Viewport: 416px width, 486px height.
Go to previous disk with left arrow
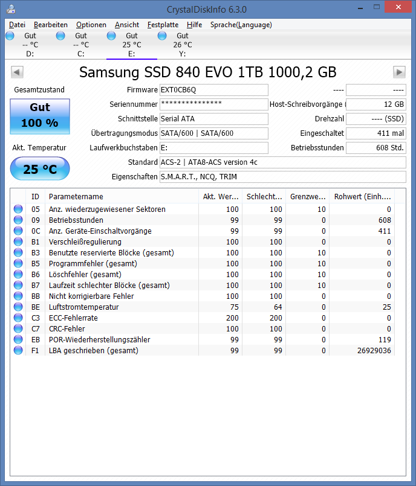click(17, 72)
